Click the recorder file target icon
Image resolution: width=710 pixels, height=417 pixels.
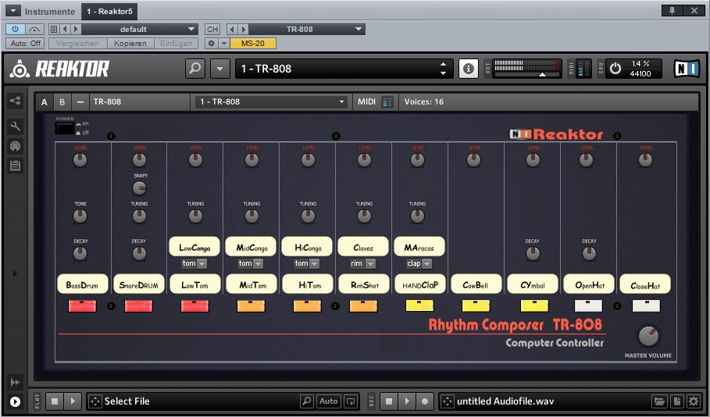(448, 401)
